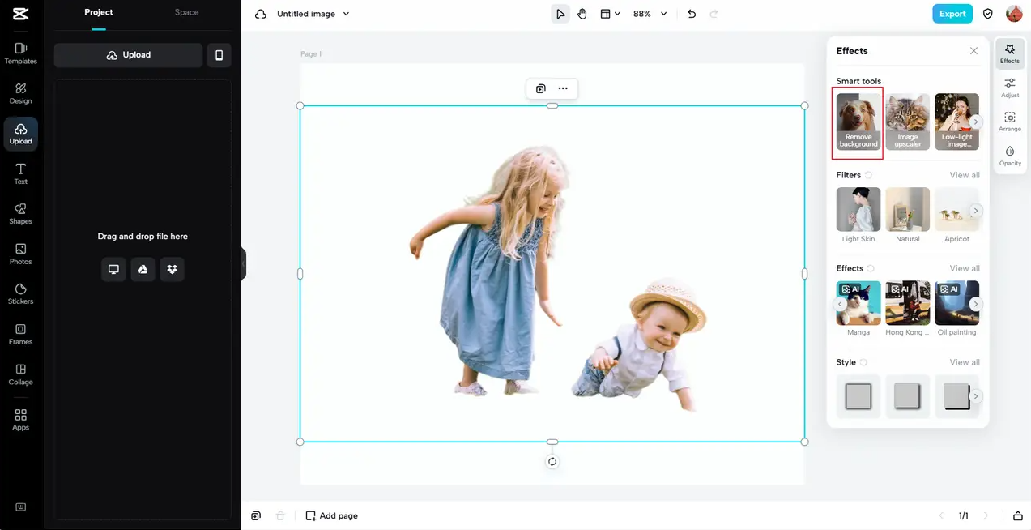Click the redo arrow
This screenshot has width=1031, height=530.
[714, 14]
